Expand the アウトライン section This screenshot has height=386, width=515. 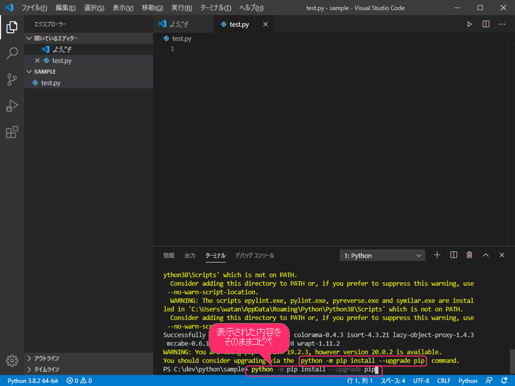(x=89, y=358)
